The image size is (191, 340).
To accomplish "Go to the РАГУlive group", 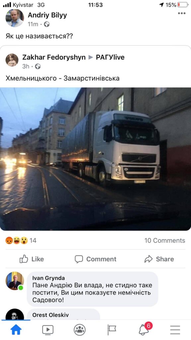I will tap(110, 57).
